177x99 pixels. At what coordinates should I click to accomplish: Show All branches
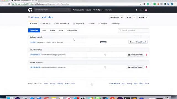[x=72, y=31]
